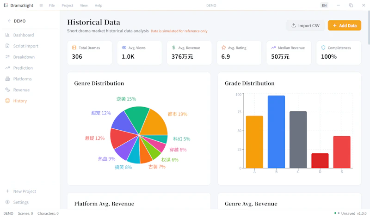
Task: Switch language with the EN button
Action: point(324,5)
